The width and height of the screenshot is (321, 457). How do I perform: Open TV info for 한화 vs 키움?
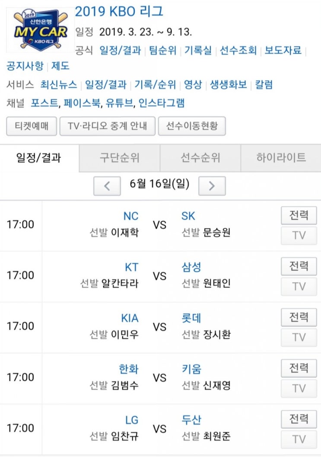pos(299,388)
